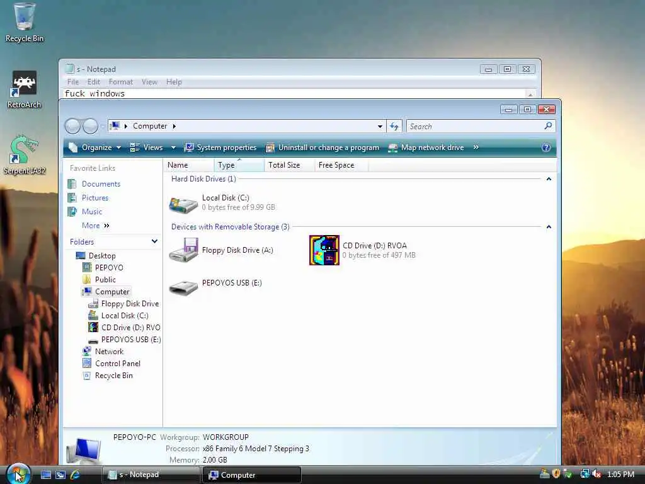Open the Explorer Help question mark icon
This screenshot has height=484, width=645.
(x=546, y=147)
